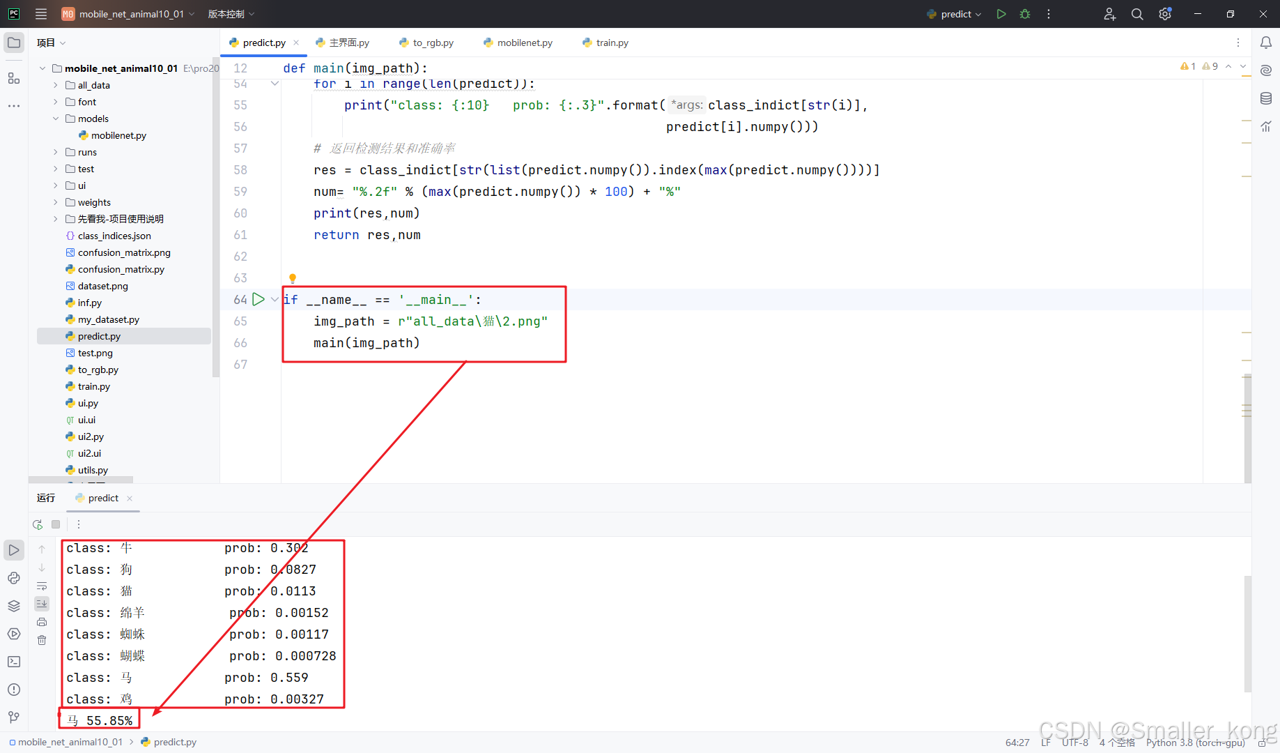Image resolution: width=1280 pixels, height=753 pixels.
Task: Expand the all_data folder
Action: [x=56, y=85]
